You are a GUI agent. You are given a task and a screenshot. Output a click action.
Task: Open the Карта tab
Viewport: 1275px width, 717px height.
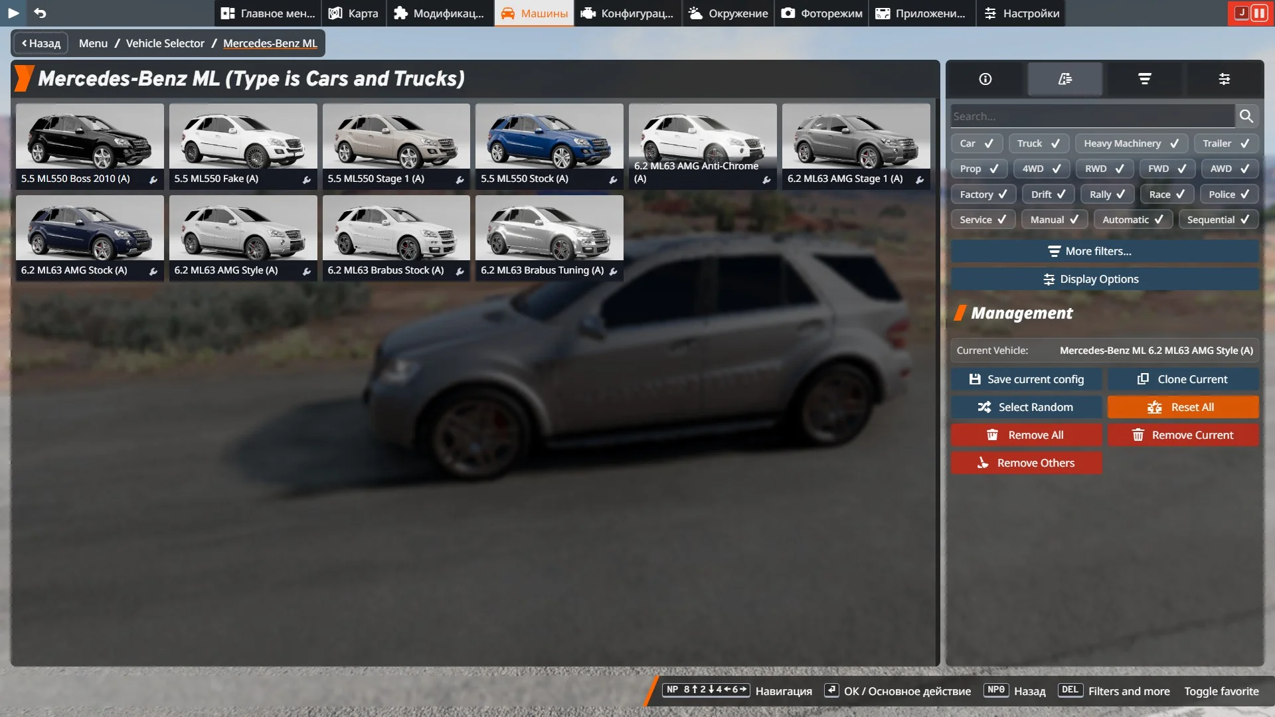[354, 13]
